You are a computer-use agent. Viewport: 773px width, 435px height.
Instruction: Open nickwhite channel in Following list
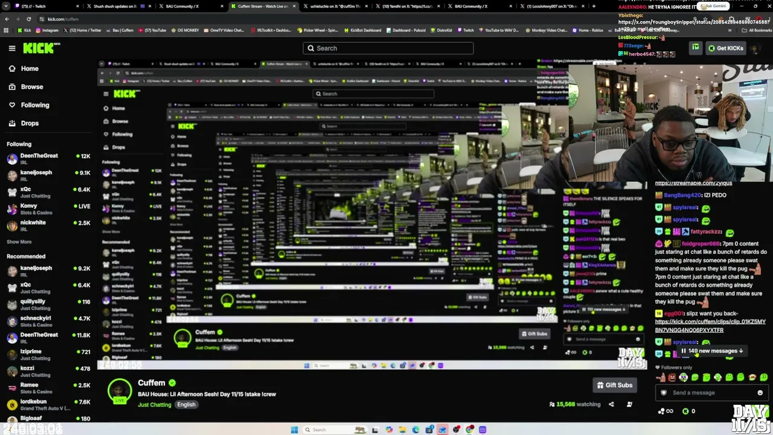[48, 225]
